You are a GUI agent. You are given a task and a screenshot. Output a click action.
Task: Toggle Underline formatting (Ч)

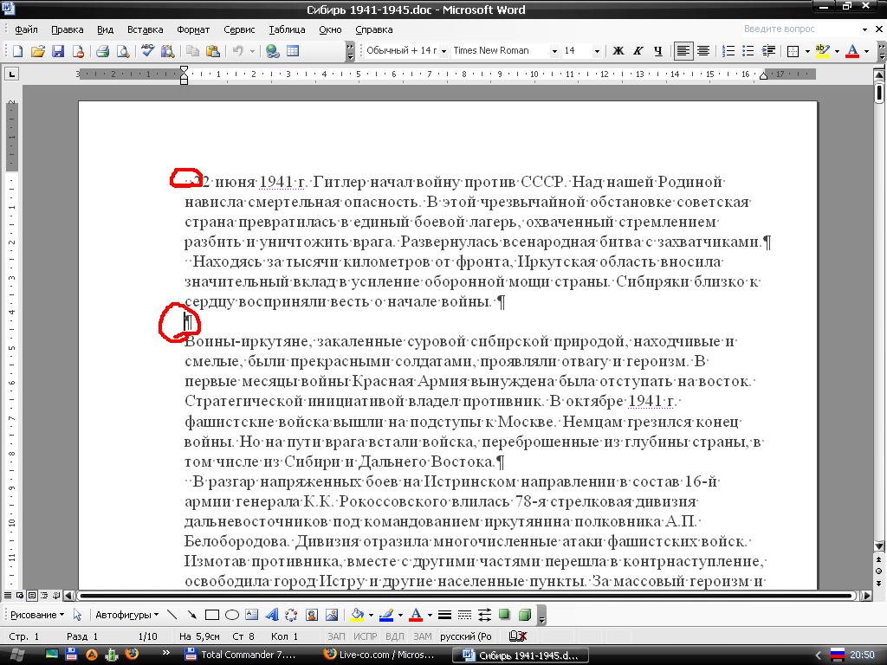[658, 51]
